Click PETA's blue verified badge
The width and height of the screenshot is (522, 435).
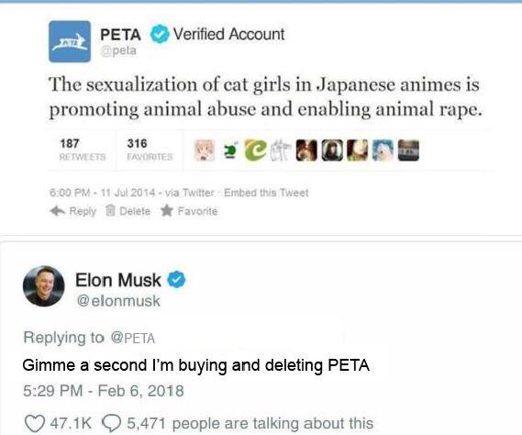pos(160,34)
